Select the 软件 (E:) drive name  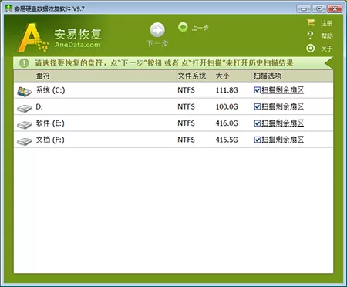50,123
